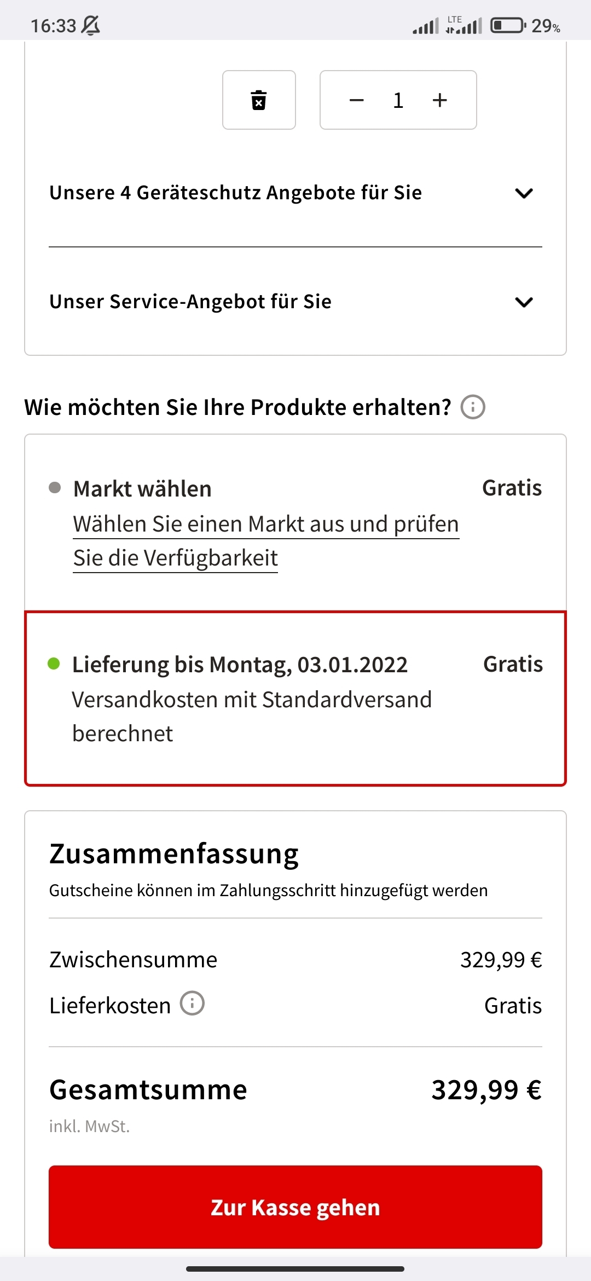The height and width of the screenshot is (1281, 591).
Task: Open the Lieferkosten info icon
Action: [192, 1003]
